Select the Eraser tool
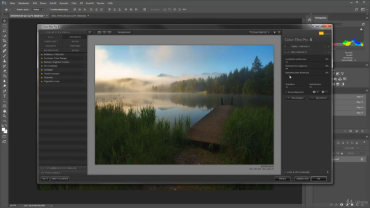This screenshot has height=208, width=370. tap(5, 71)
